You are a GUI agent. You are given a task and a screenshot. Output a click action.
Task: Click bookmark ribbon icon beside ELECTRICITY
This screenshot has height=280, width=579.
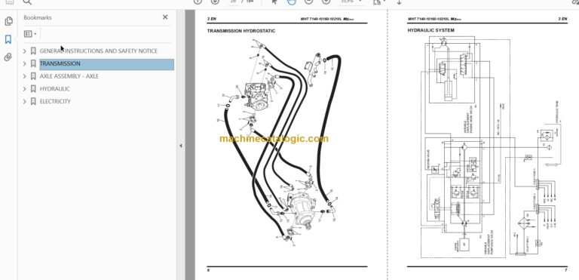tap(33, 101)
